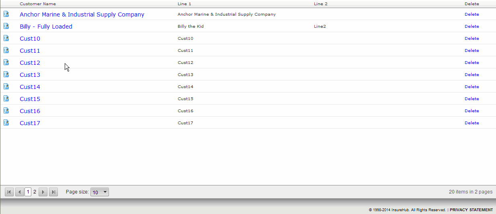This screenshot has height=214, width=496.
Task: Click the record icon for Cust15
Action: 6,99
